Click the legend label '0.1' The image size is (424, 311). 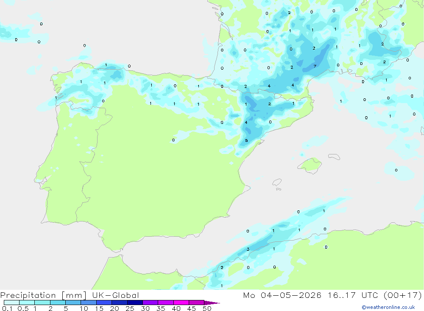click(7, 308)
